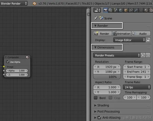Toggle the pin icon beside Scene
Image resolution: width=153 pixels, height=121 pixels.
click(x=95, y=18)
